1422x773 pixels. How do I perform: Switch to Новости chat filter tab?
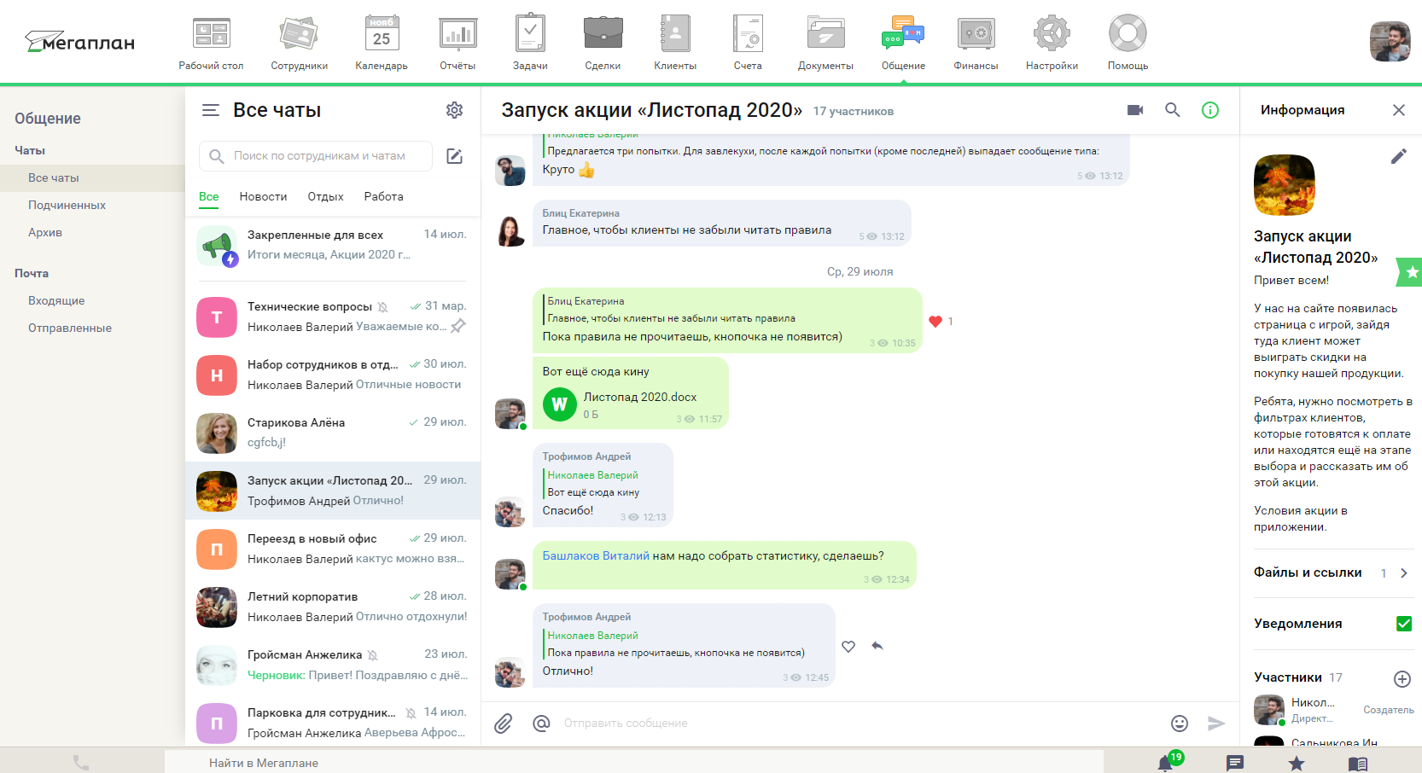pos(263,196)
